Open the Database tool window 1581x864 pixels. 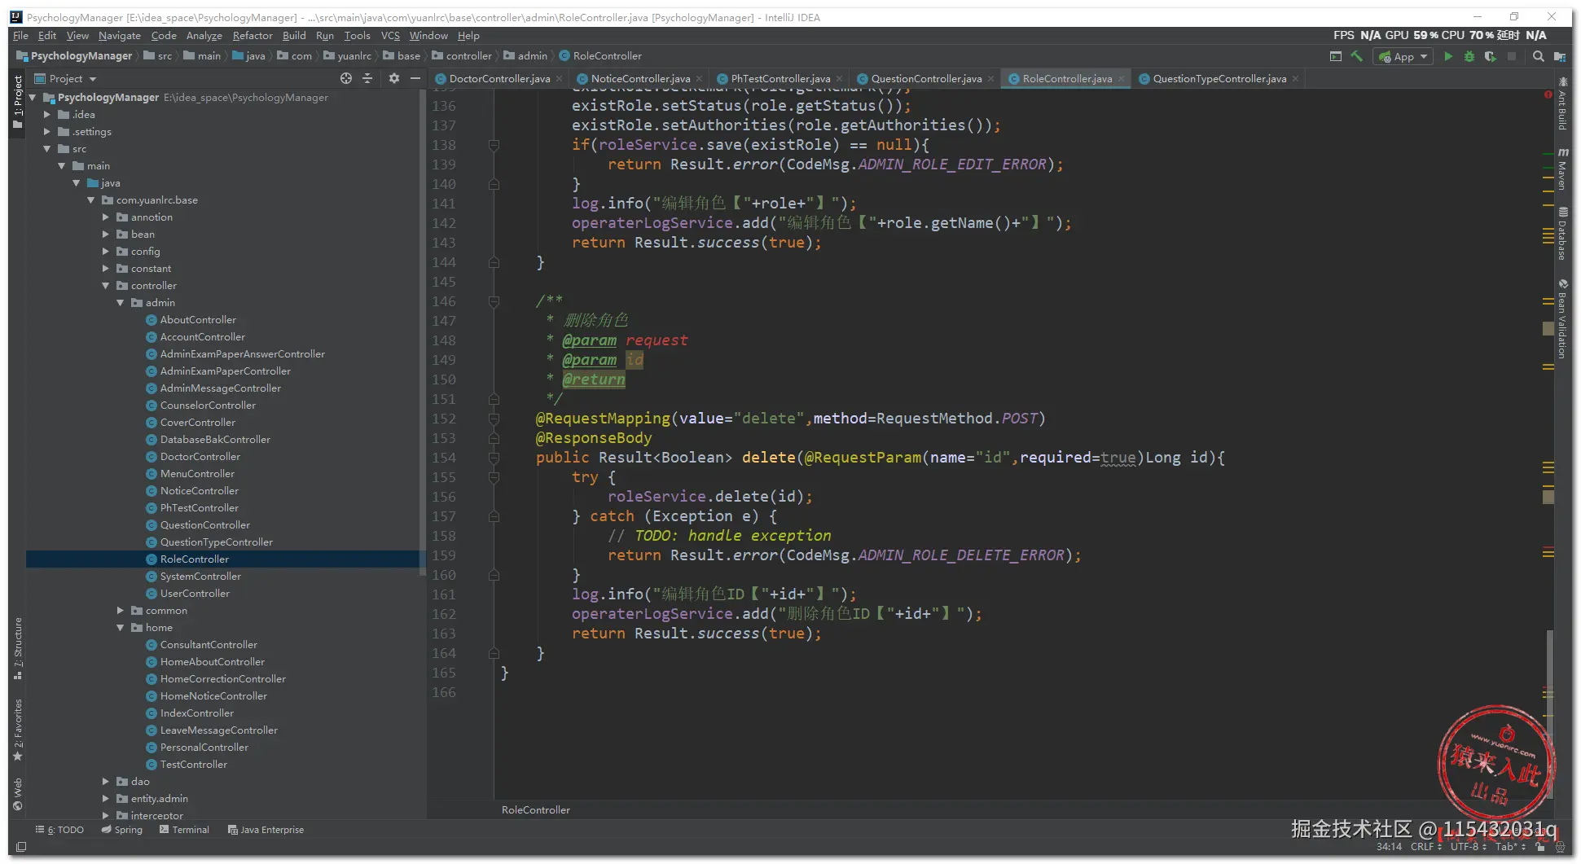coord(1562,235)
